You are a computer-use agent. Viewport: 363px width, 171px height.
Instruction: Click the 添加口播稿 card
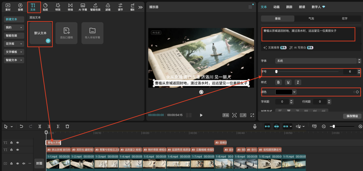[67, 33]
